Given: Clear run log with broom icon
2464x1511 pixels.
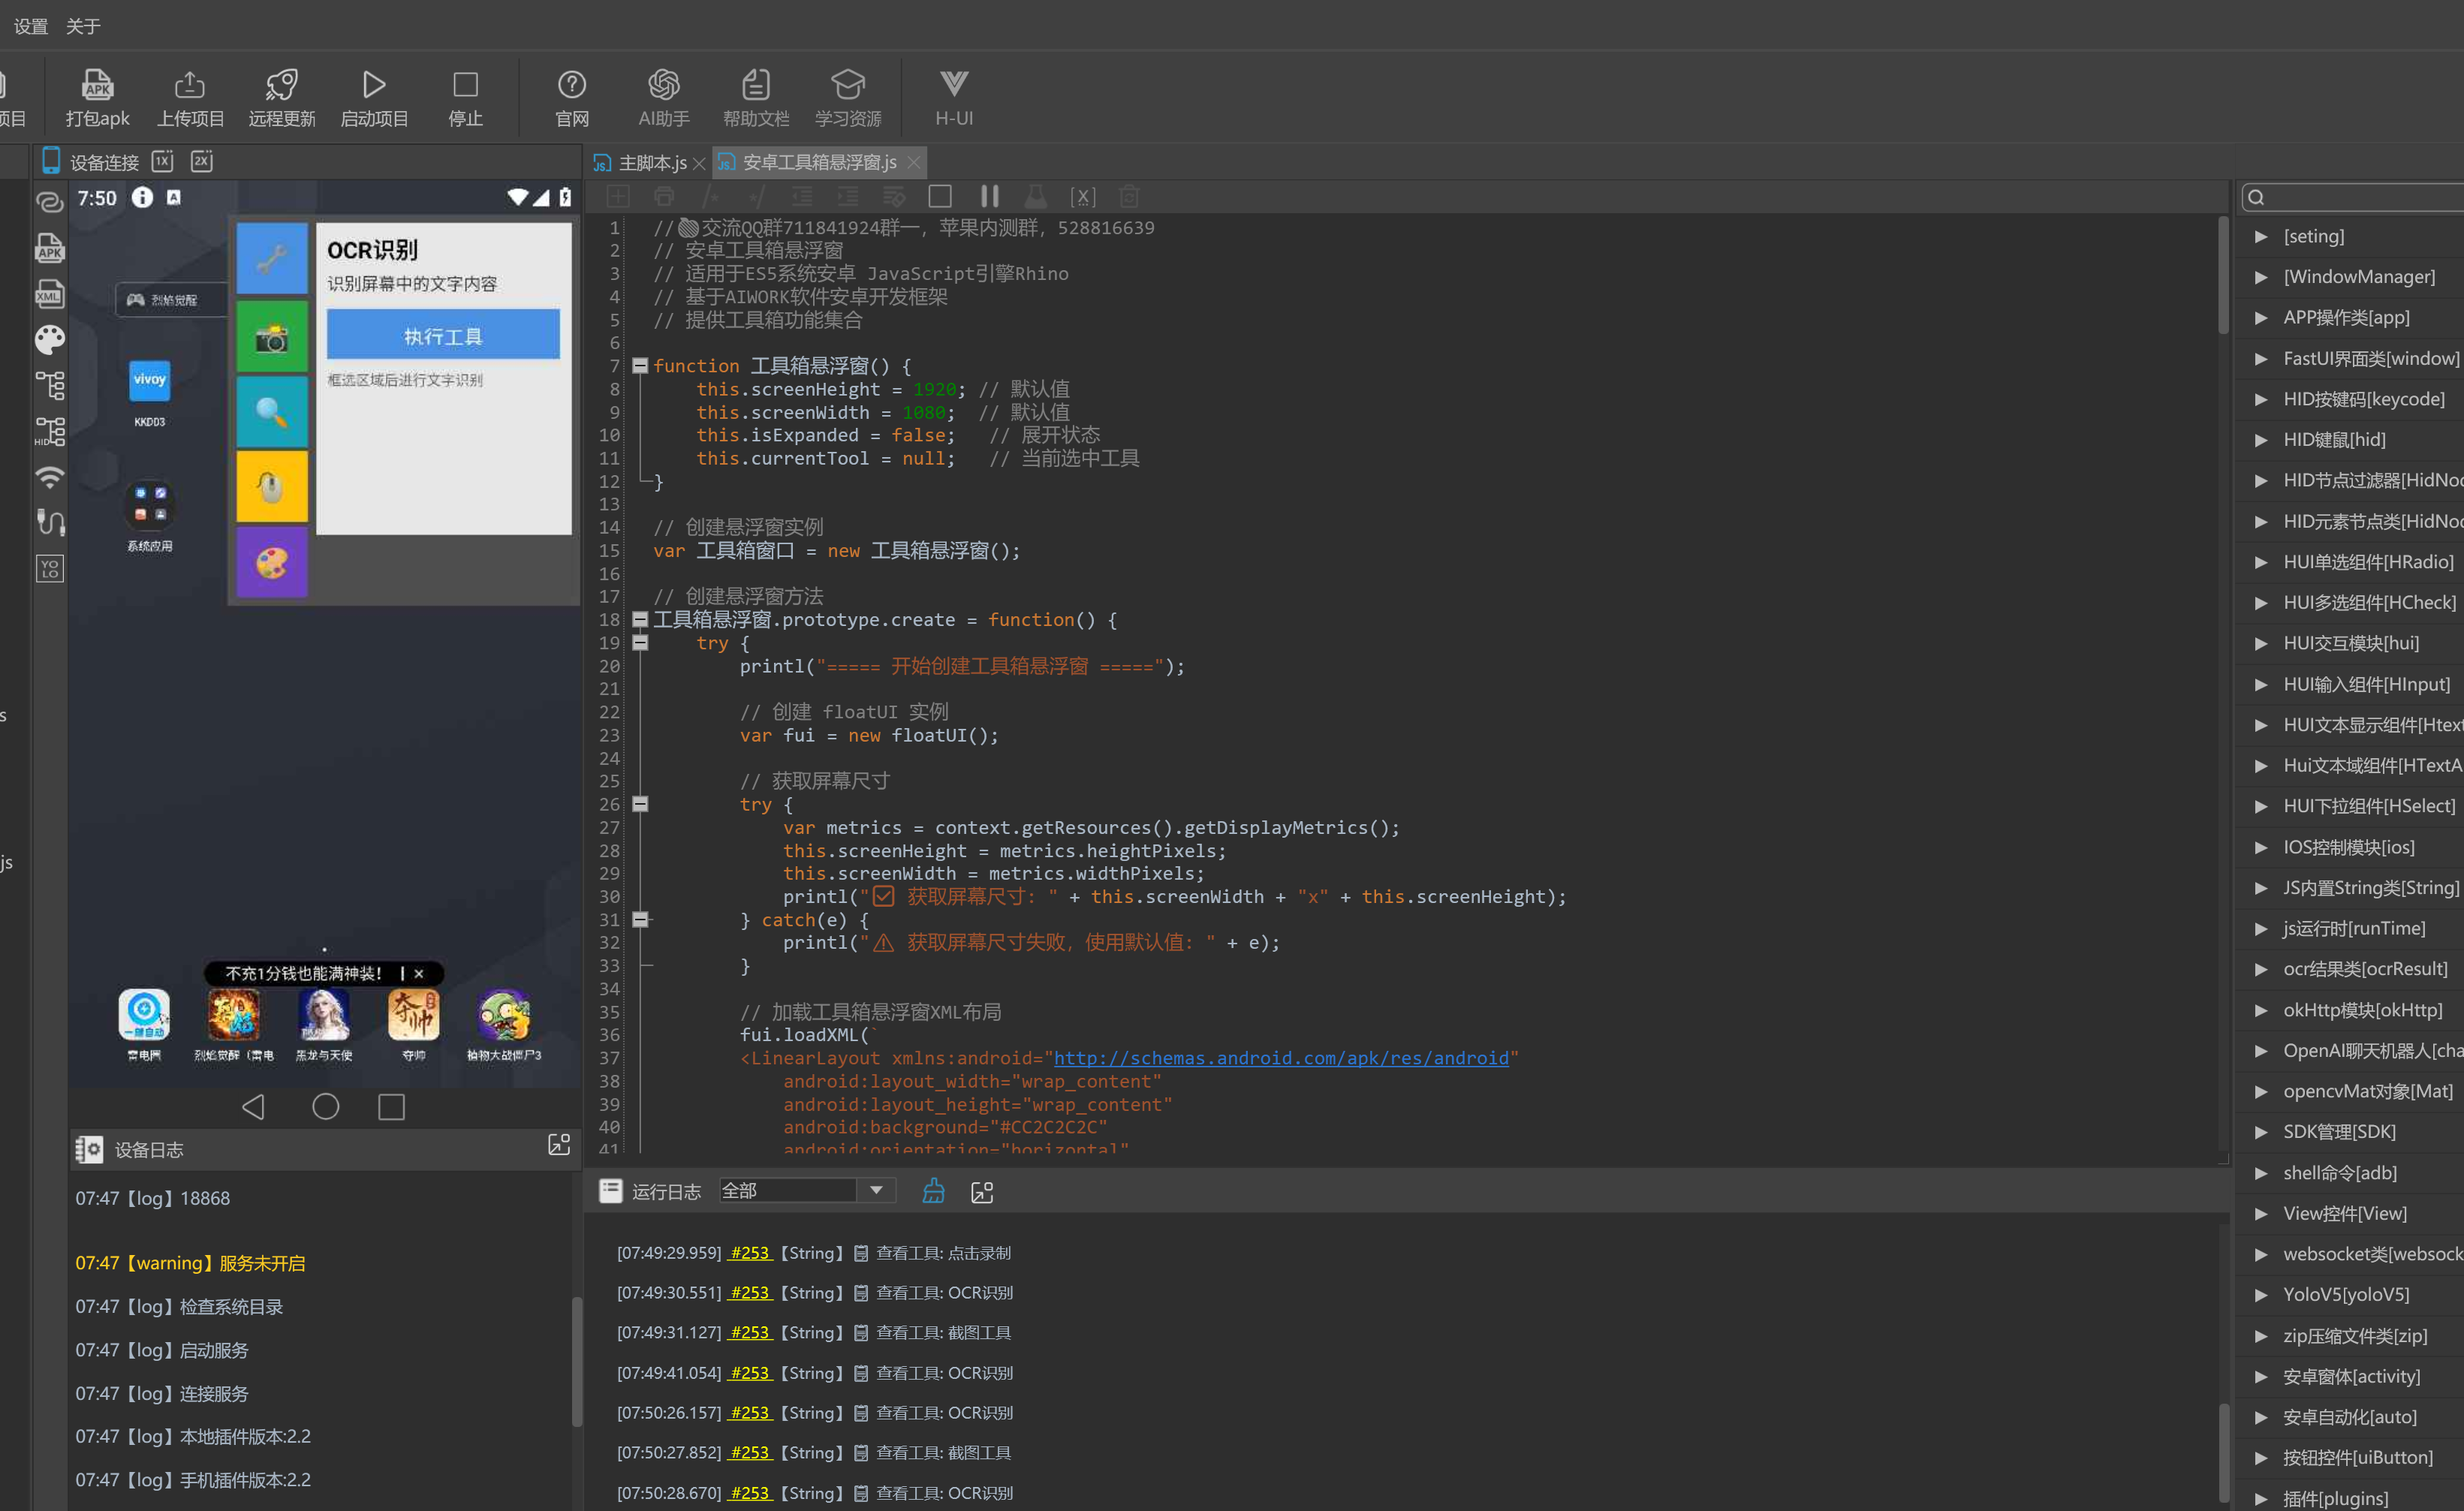Looking at the screenshot, I should coord(933,1191).
